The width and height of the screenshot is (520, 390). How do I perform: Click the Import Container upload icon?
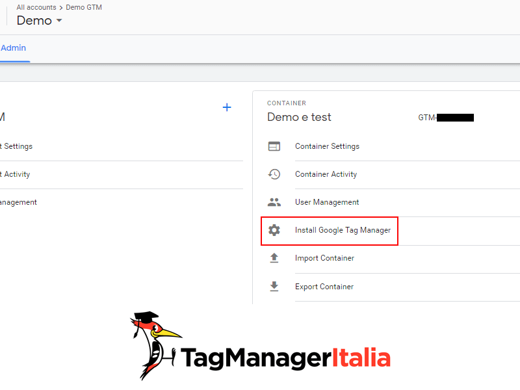[x=274, y=258]
